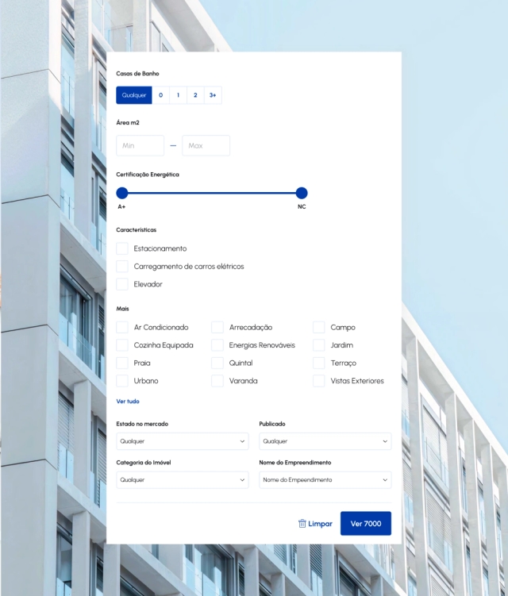Image resolution: width=508 pixels, height=596 pixels.
Task: Select 3+ bathrooms option
Action: tap(213, 95)
